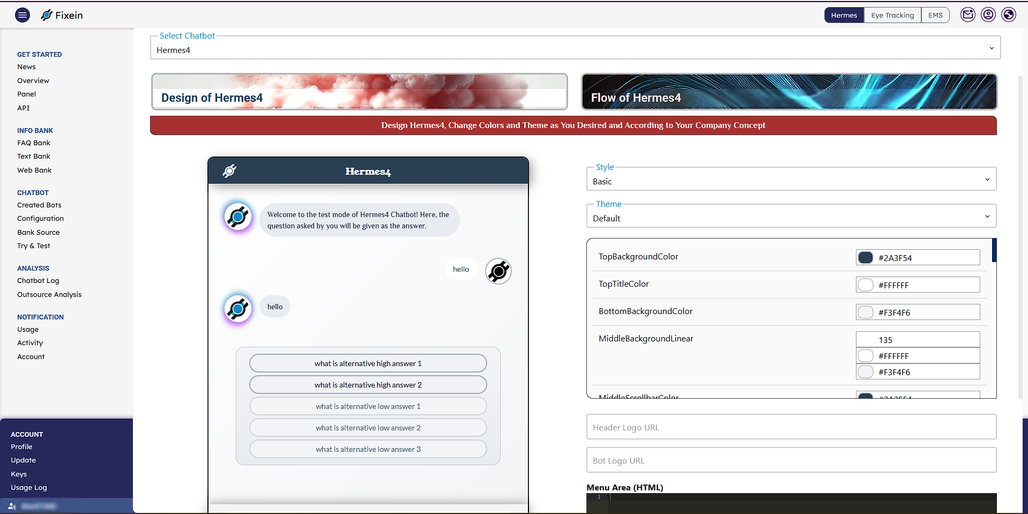
Task: Click the avatar beside the hello user message
Action: (x=498, y=271)
